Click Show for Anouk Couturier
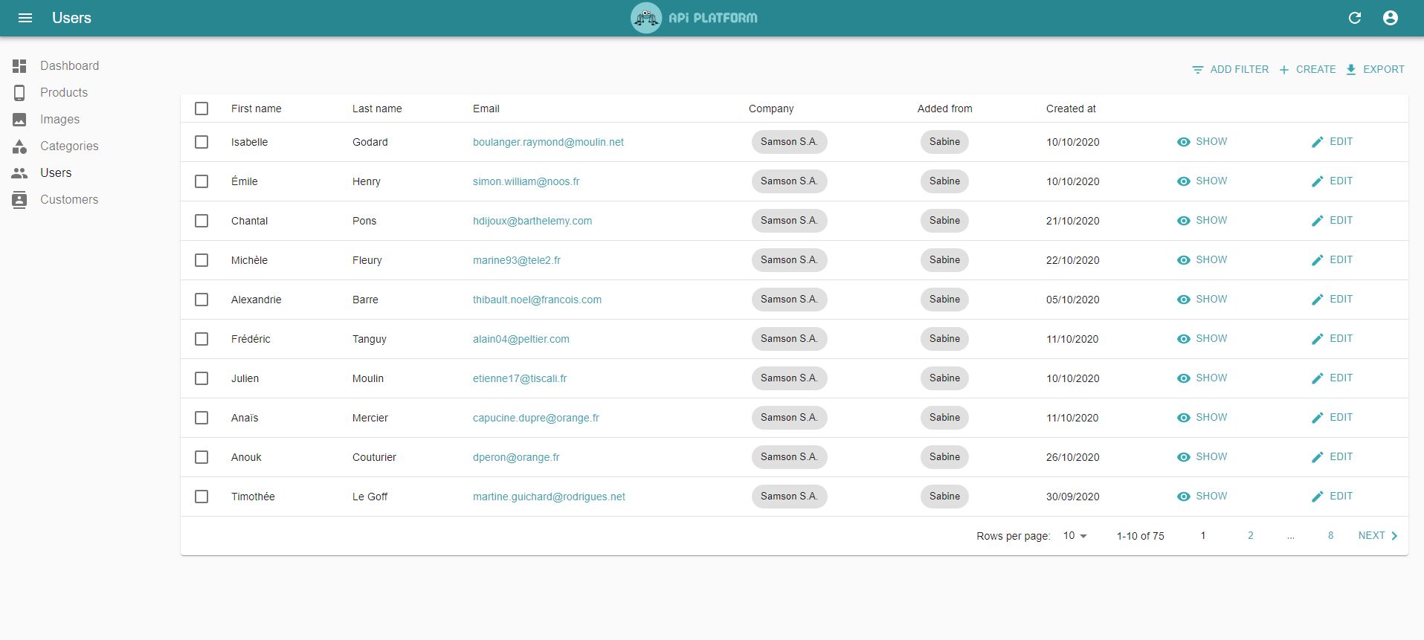Screen dimensions: 1424x640 point(1202,457)
